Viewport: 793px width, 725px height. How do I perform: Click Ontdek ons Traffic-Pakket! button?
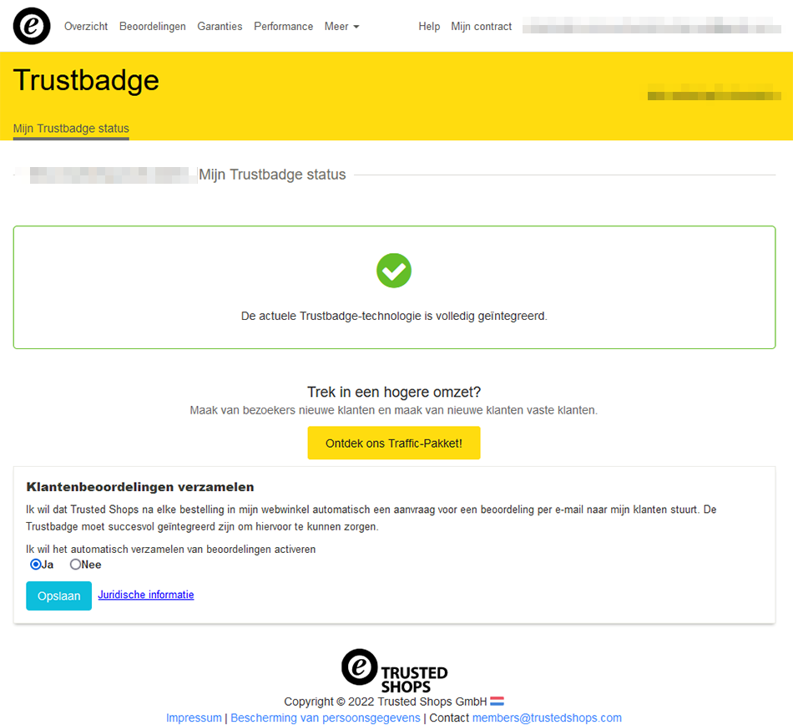click(394, 444)
